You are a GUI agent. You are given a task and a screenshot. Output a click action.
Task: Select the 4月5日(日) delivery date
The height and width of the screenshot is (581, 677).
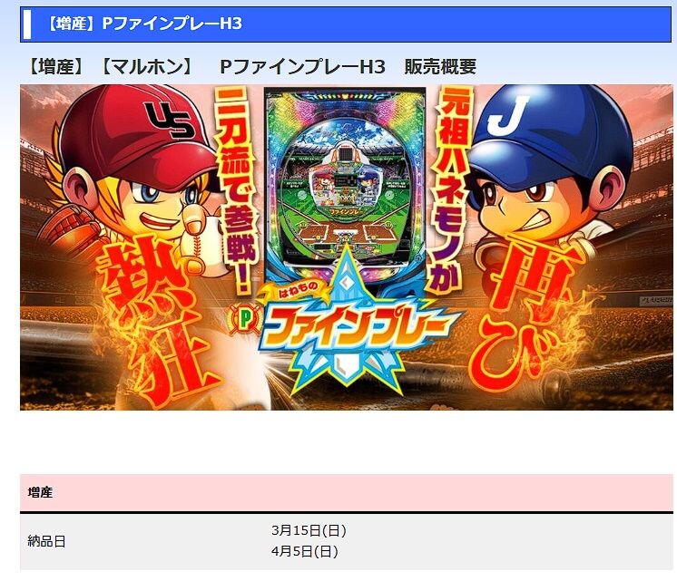305,551
